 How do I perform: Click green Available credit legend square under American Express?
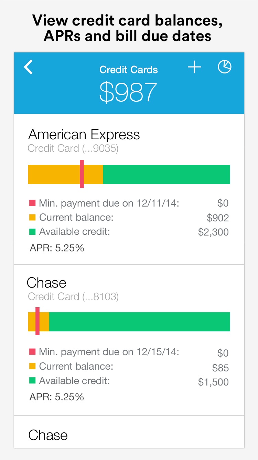[32, 232]
